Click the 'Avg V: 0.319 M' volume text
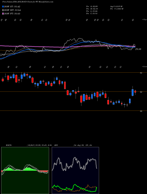This screenshot has height=194, width=147. 116,6
